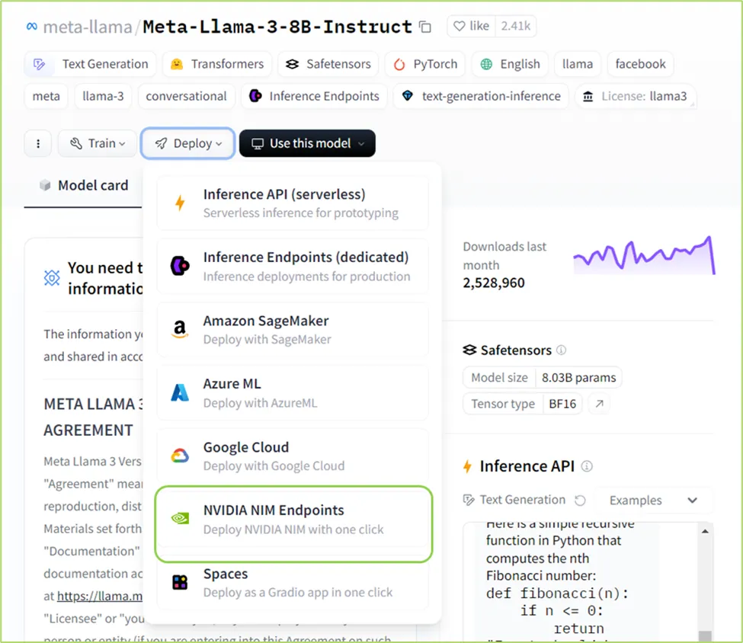Click the Model card cube icon
Screen dimensions: 743x643
click(45, 185)
